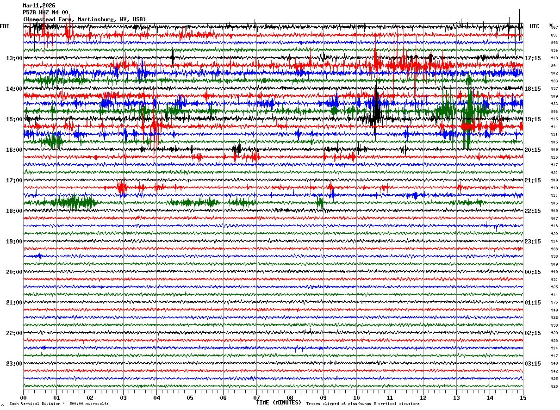The image size is (560, 410).
Task: Click the Traces clipped footer note
Action: [363, 404]
